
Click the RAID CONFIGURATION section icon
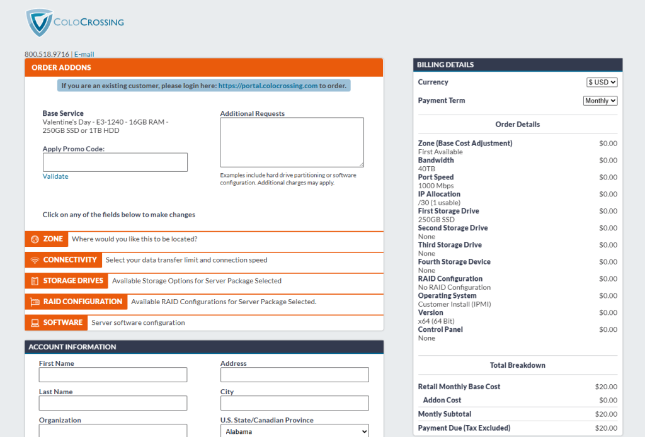(35, 302)
